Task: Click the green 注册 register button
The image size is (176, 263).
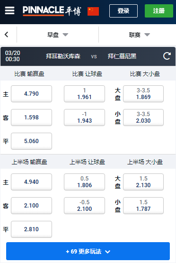Action: [159, 11]
